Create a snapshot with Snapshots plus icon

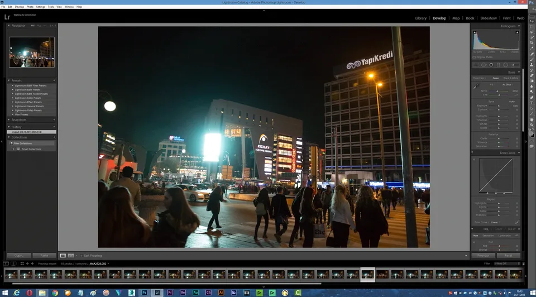[x=54, y=119]
